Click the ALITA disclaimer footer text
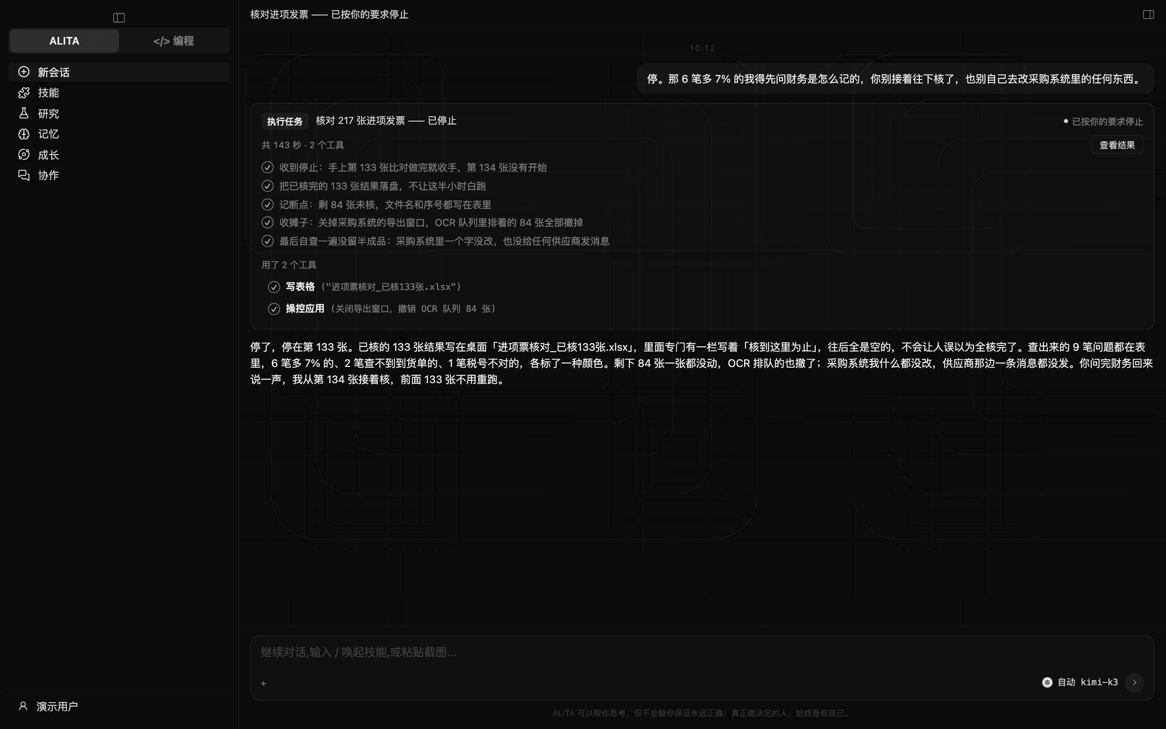Viewport: 1166px width, 729px height. pos(702,713)
